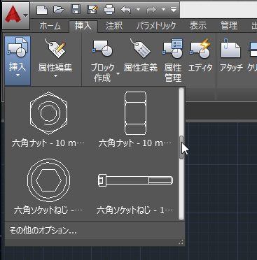The width and height of the screenshot is (257, 260).
Task: Click the ブロック作成 icon
Action: pyautogui.click(x=102, y=48)
